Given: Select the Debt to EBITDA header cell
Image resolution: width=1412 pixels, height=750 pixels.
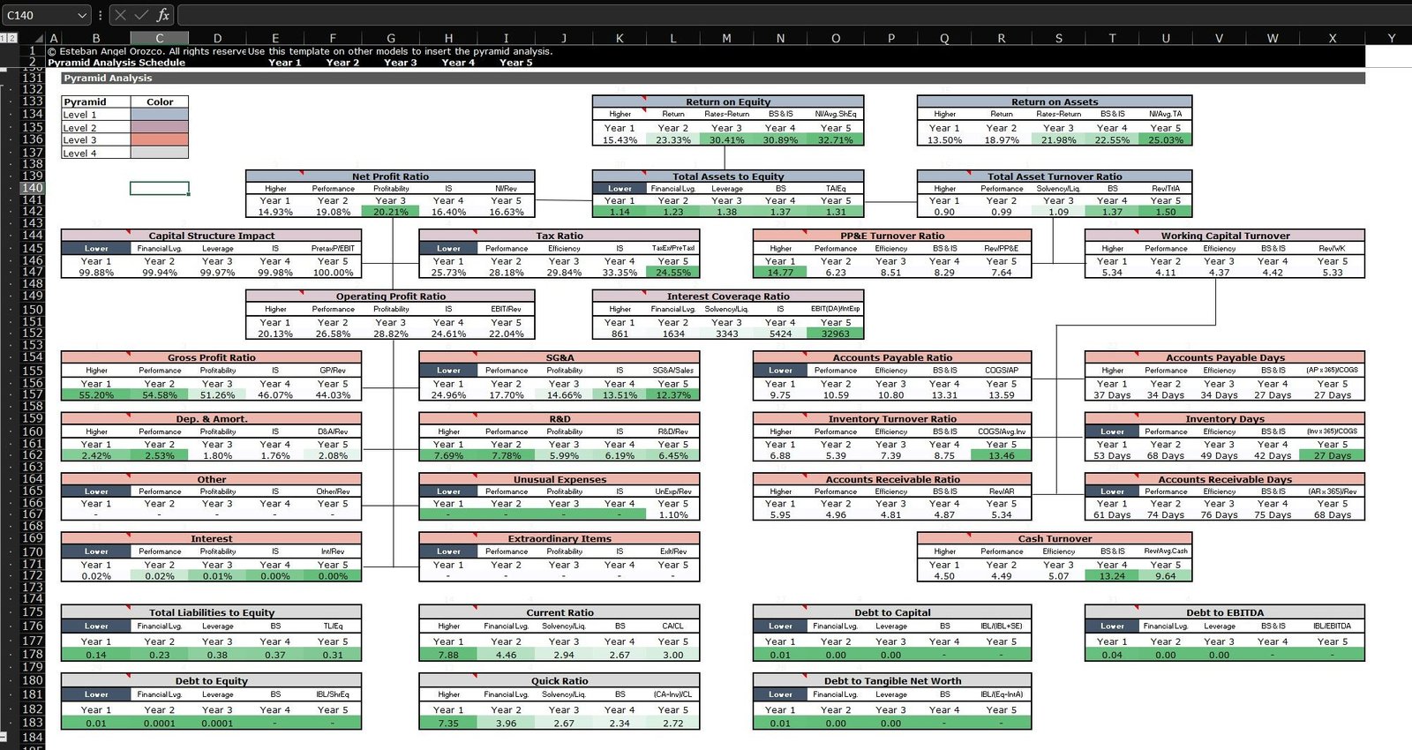Looking at the screenshot, I should pos(1224,612).
